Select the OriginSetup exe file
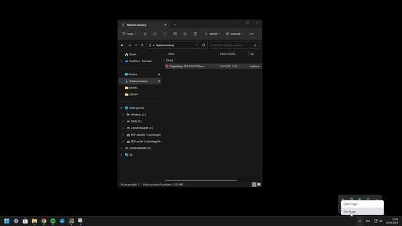The image size is (402, 226). pyautogui.click(x=213, y=67)
